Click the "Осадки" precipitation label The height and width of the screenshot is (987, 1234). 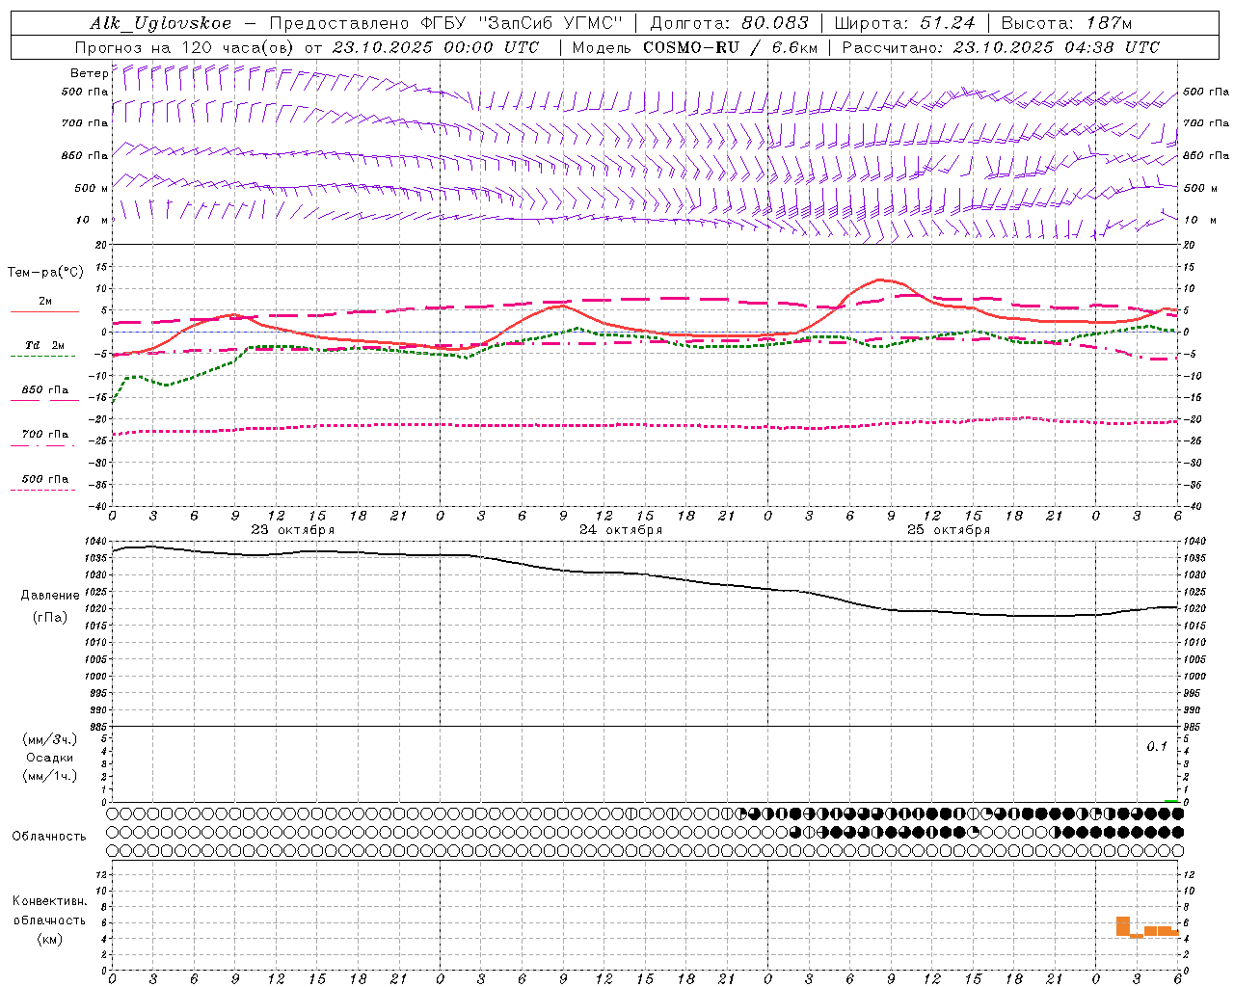click(50, 758)
